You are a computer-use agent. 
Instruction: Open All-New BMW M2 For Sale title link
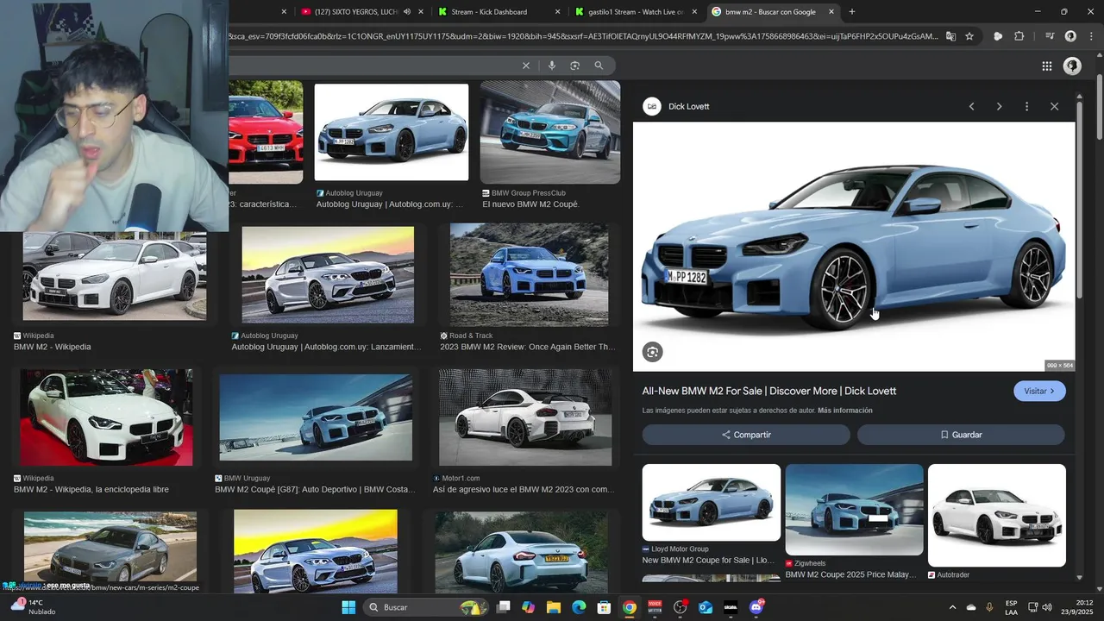[x=768, y=391]
